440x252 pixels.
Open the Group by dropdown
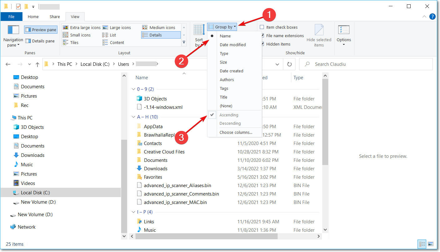coord(222,27)
